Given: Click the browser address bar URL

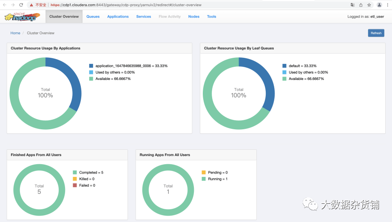Looking at the screenshot, I should point(126,5).
